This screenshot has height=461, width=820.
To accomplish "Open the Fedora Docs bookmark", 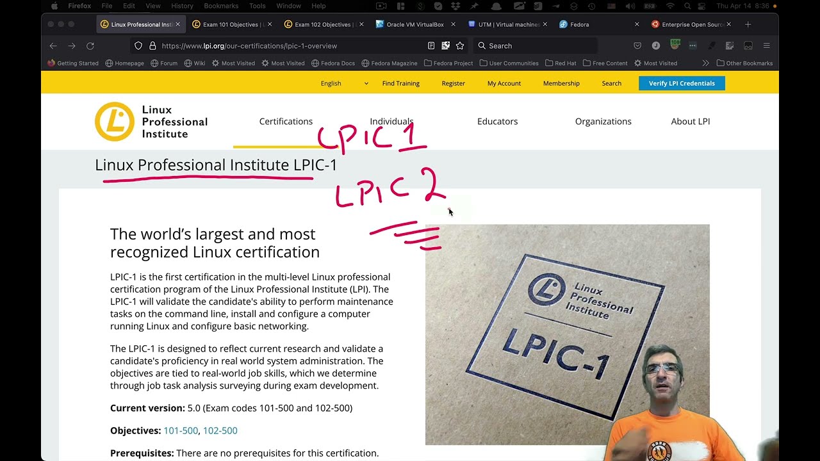I will click(333, 63).
